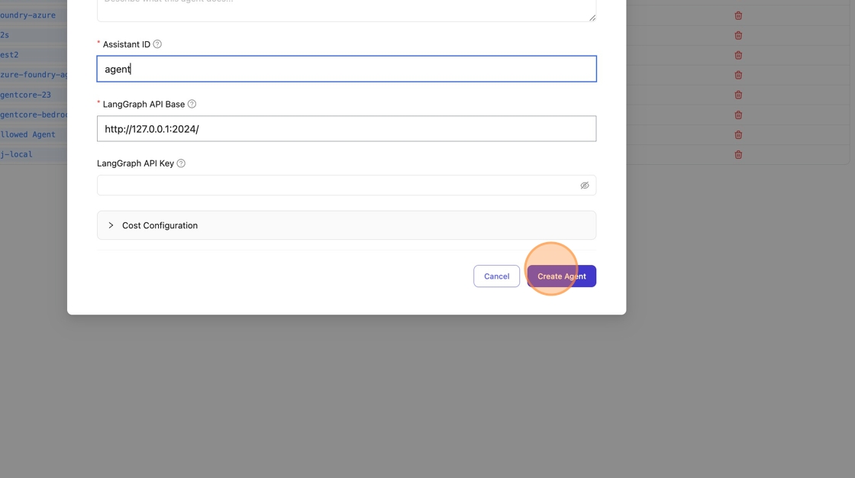Open the 2s agent link in background list
Viewport: 855px width, 478px height.
point(5,35)
